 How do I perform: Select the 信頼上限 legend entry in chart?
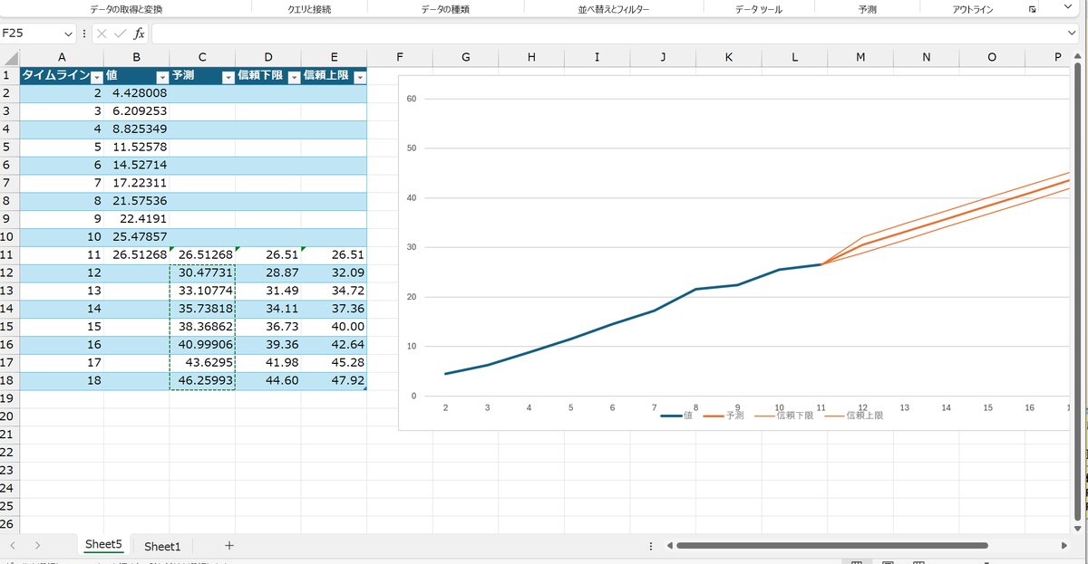(x=852, y=416)
